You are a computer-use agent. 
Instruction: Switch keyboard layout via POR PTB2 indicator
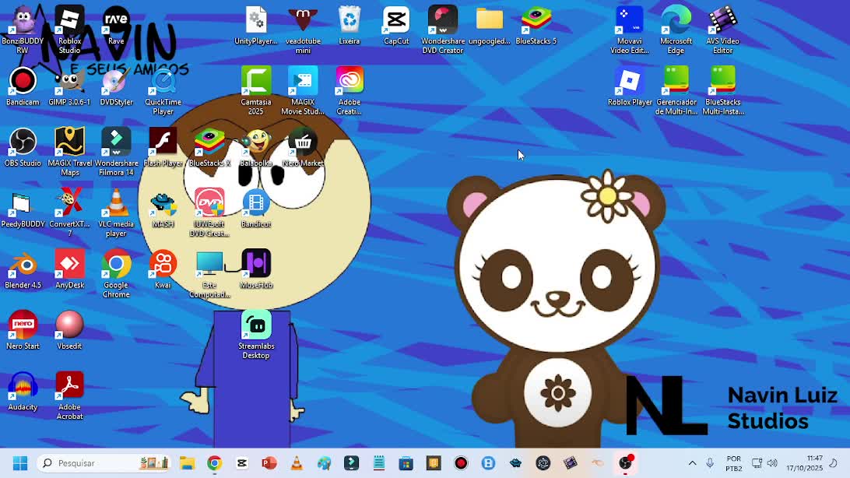[x=732, y=462]
